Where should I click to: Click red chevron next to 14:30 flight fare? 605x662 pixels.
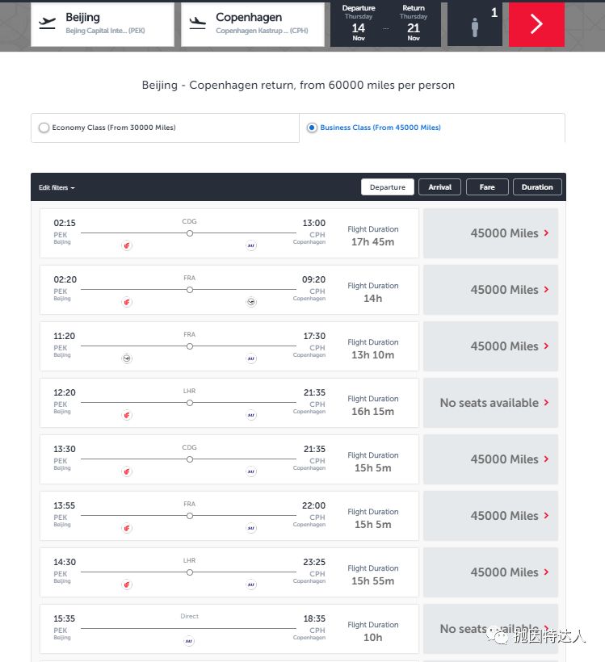tap(546, 572)
